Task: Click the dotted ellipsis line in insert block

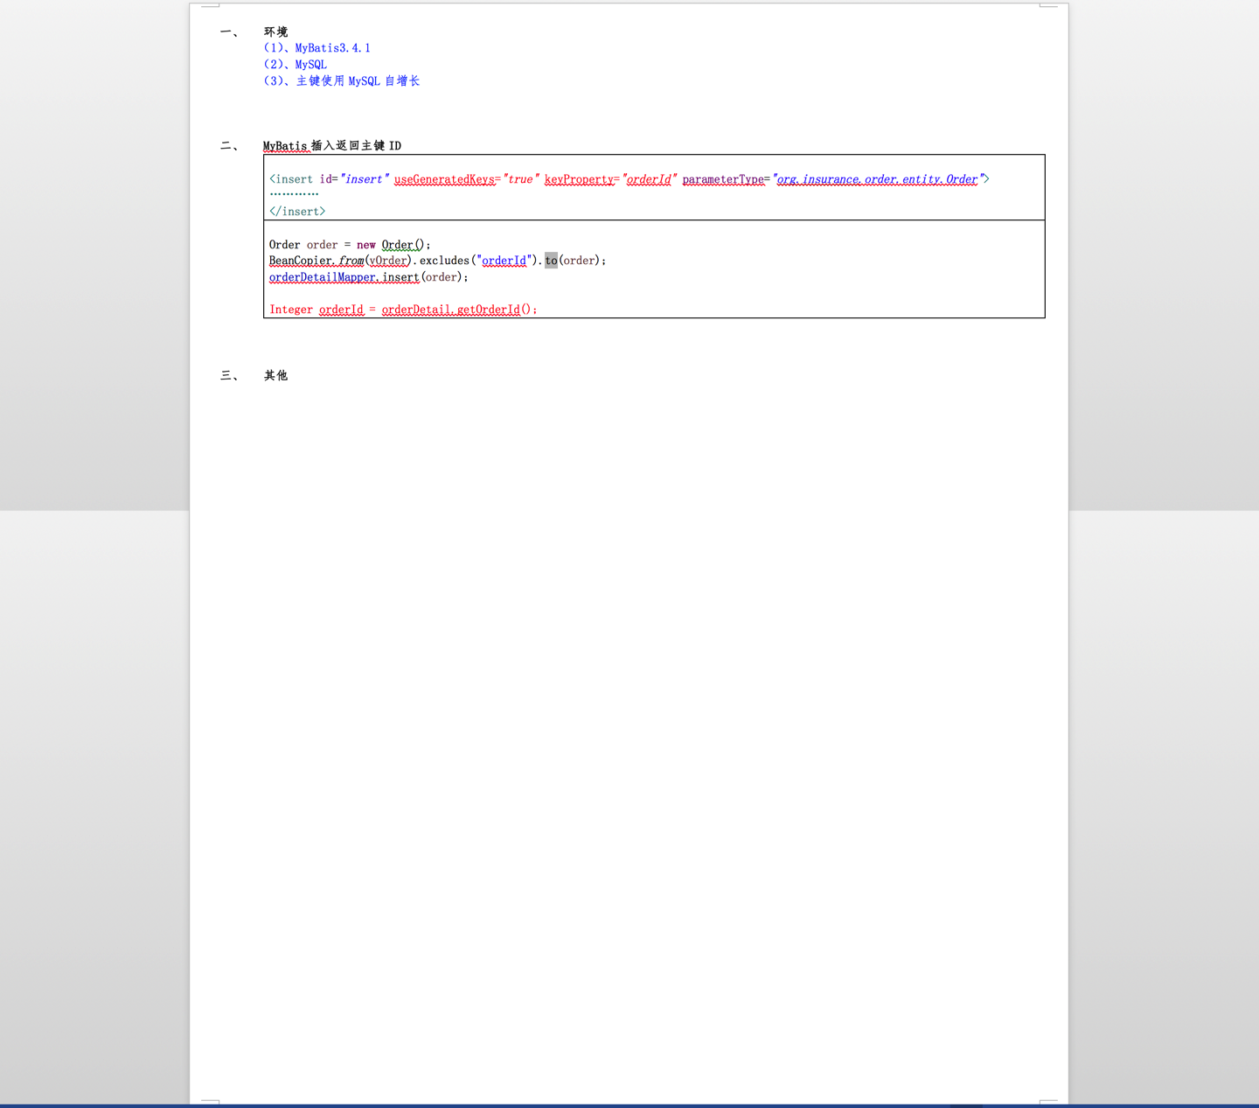Action: [x=294, y=194]
